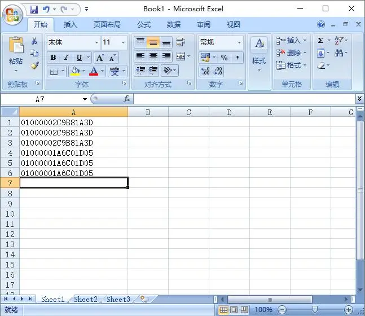Screen dimensions: 365x316
Task: Open the 字体 group dialog launcher
Action: pos(125,83)
